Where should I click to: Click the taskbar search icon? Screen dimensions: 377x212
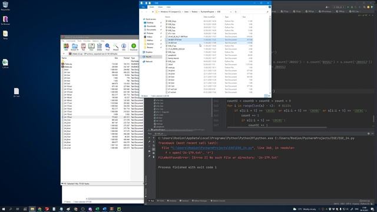[x=11, y=209]
